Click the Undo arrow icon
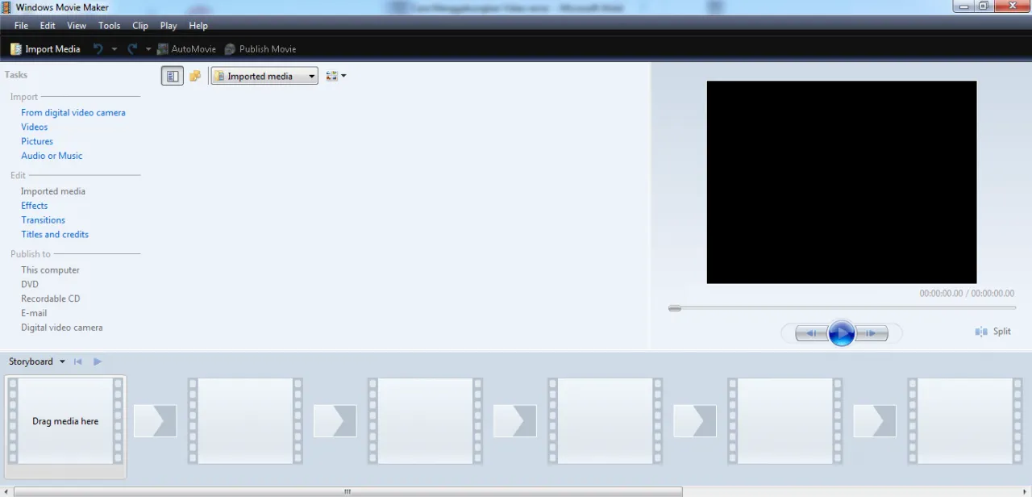 [98, 49]
